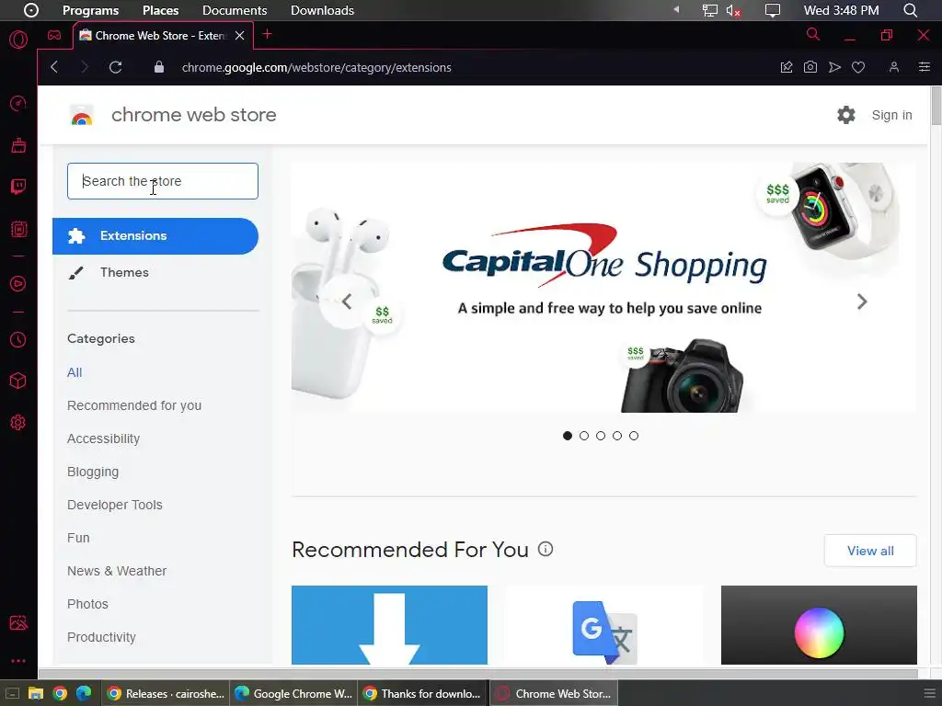Open GX Control speedometer icon in sidebar
This screenshot has height=706, width=942.
tap(18, 103)
